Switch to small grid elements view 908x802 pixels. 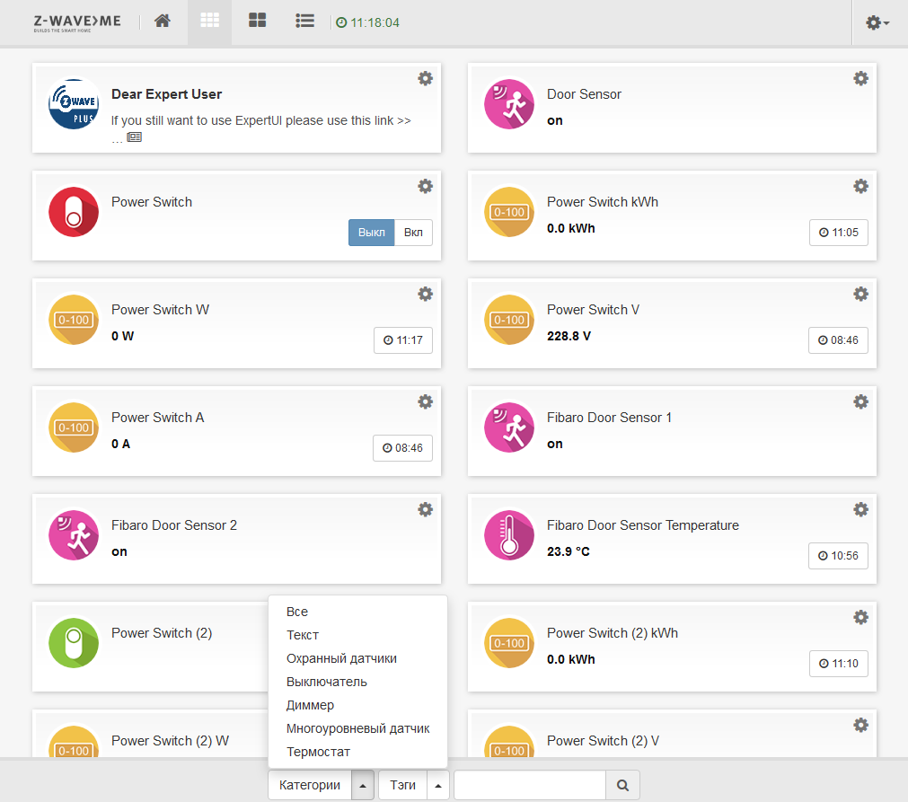209,21
